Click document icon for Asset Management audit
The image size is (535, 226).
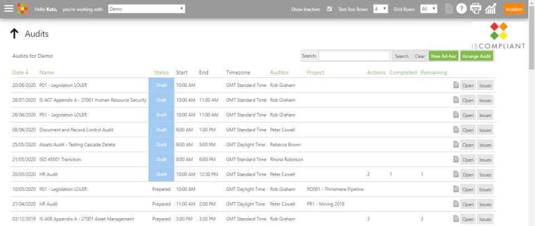click(455, 219)
